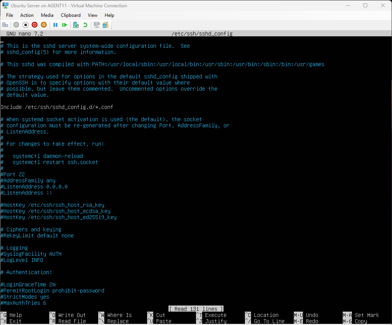This screenshot has height=325, width=392.
Task: Maximize the Virtual Machine Connection window
Action: click(x=365, y=6)
